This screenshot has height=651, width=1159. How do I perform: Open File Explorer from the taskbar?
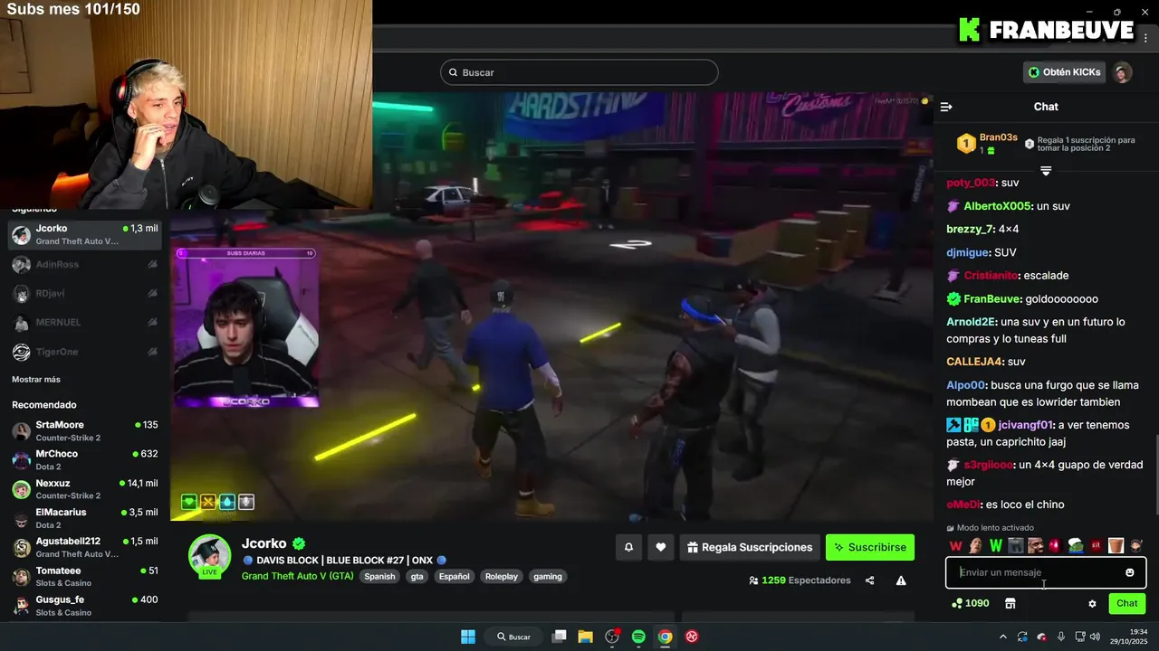586,637
